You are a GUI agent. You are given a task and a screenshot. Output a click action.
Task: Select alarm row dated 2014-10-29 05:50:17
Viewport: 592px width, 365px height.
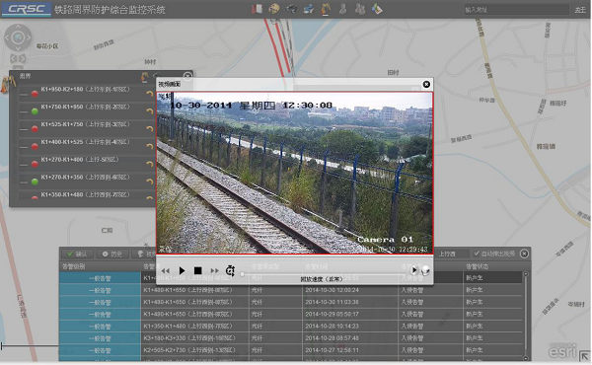(x=291, y=315)
